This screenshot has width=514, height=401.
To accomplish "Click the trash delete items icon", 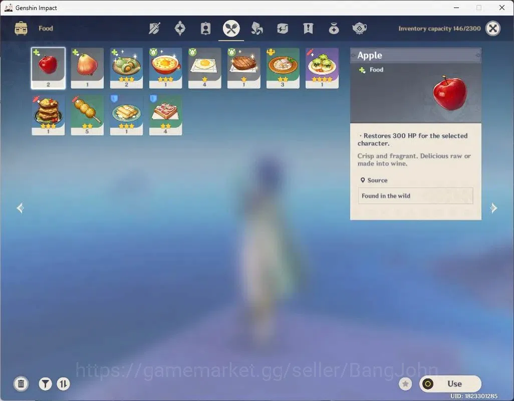I will coord(21,383).
